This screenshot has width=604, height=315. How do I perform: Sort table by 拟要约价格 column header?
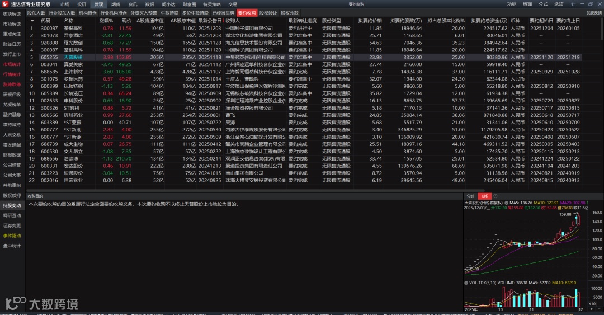370,21
